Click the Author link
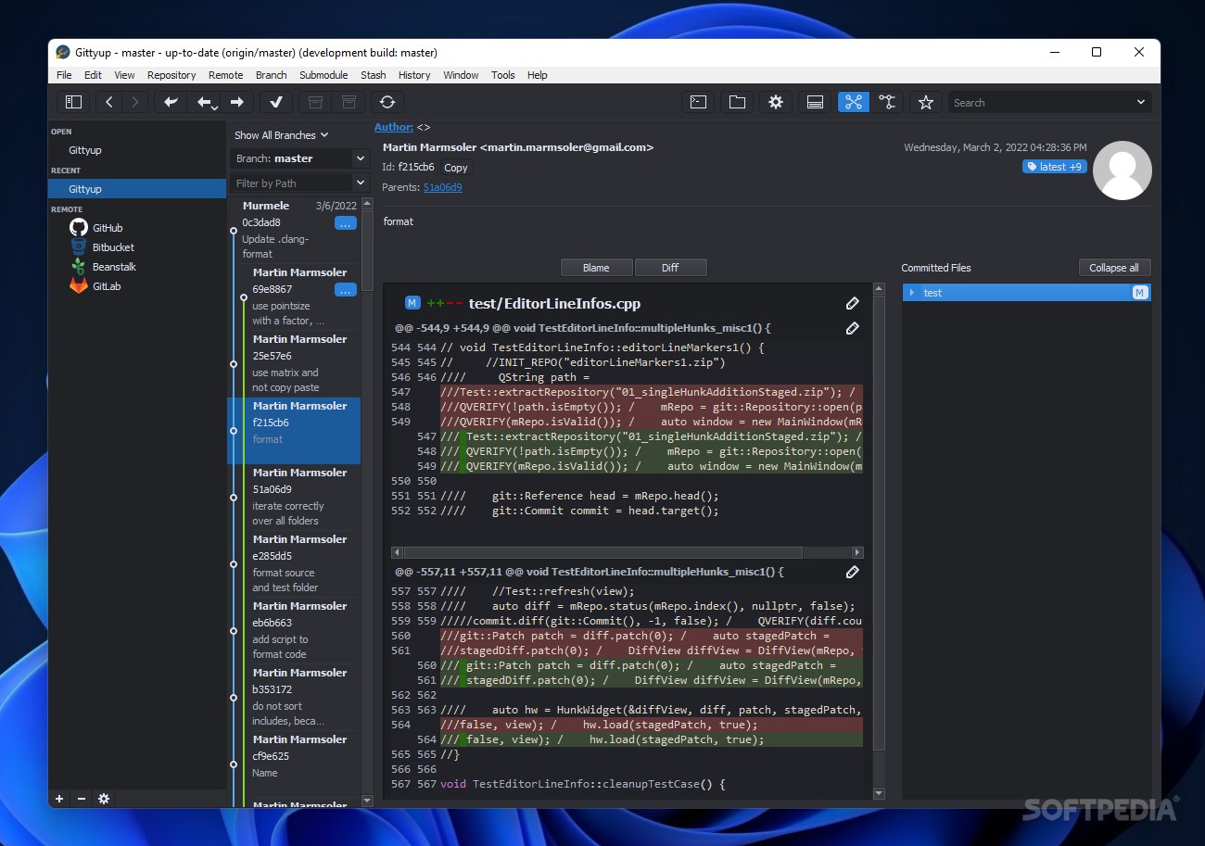The height and width of the screenshot is (846, 1205). coord(394,127)
